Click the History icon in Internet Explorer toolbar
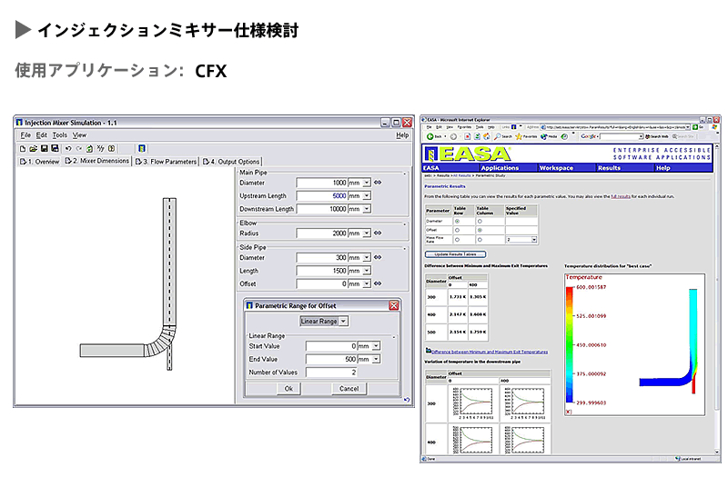Viewport: 728px width, 477px height. [564, 136]
